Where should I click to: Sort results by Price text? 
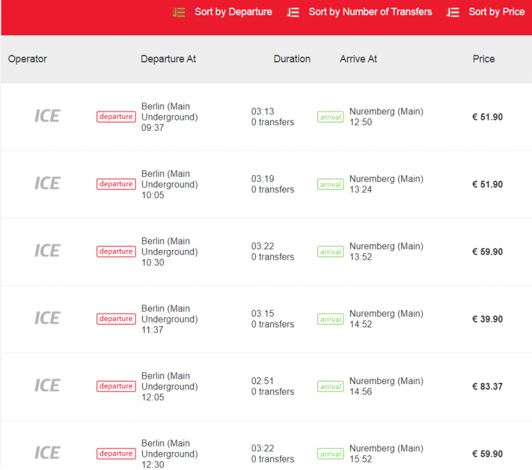click(496, 12)
